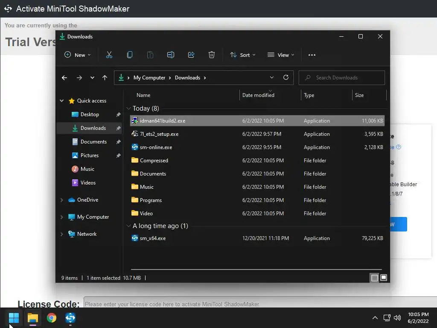Open volume speaker tray icon
The image size is (437, 328).
397,318
